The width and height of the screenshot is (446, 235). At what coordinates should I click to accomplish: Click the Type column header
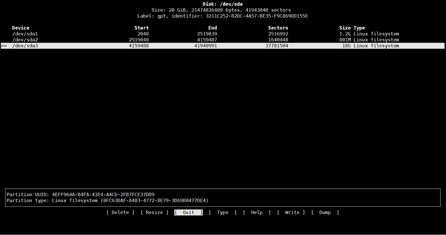(359, 28)
